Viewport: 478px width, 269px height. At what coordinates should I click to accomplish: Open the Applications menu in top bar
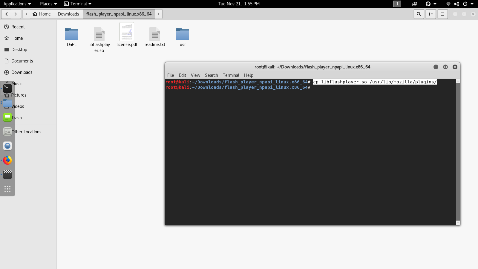point(17,4)
